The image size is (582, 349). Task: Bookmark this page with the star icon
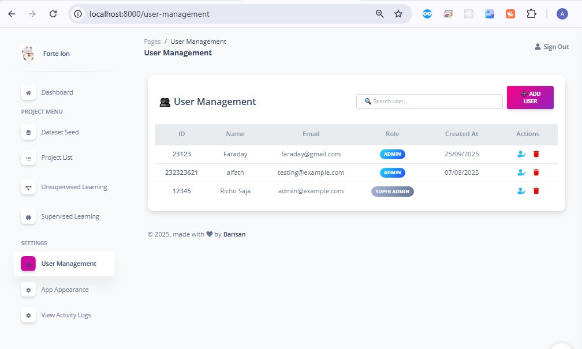398,14
